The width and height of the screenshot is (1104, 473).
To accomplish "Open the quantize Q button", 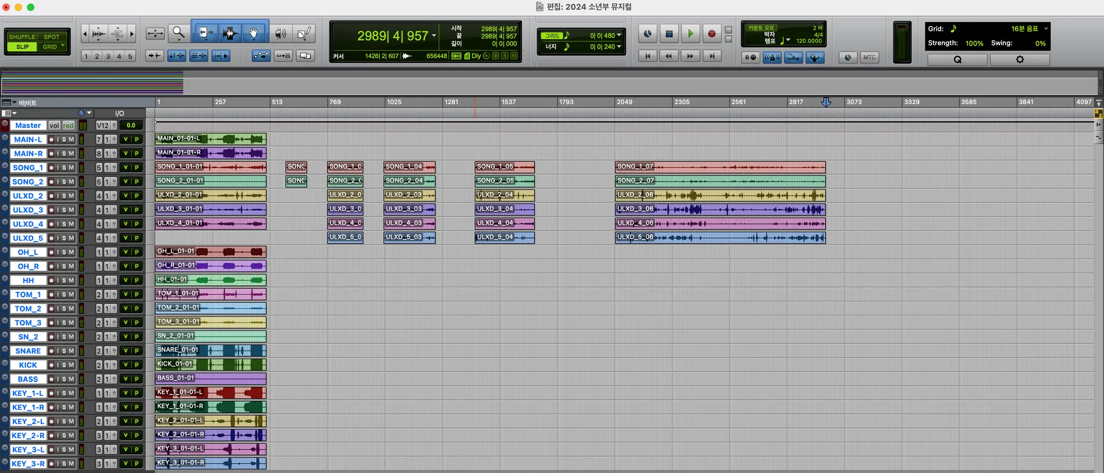I will pos(957,59).
